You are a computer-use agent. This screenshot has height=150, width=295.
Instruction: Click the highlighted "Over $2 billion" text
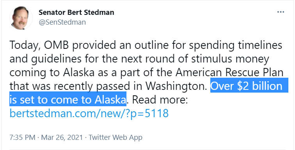point(246,86)
